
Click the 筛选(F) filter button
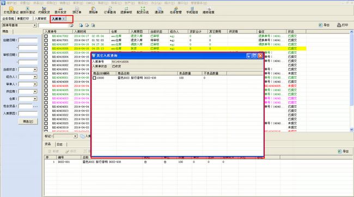(28, 122)
